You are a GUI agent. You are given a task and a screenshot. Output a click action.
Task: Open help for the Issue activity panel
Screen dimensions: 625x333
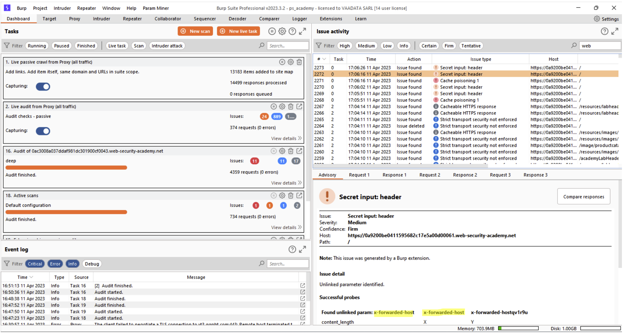604,31
